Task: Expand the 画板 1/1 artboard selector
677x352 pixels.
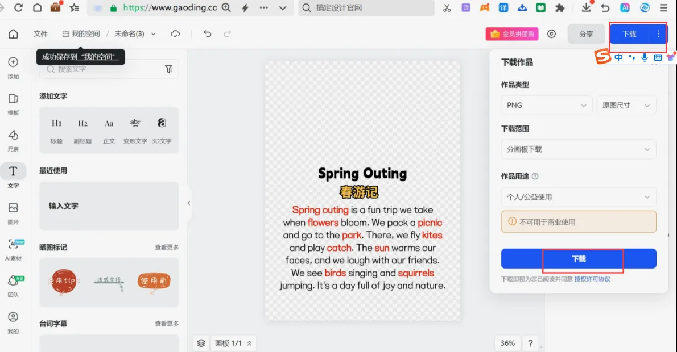Action: pos(233,343)
